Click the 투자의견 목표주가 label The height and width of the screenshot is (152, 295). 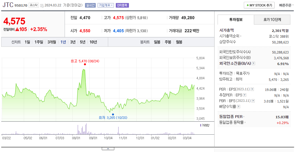234,74
